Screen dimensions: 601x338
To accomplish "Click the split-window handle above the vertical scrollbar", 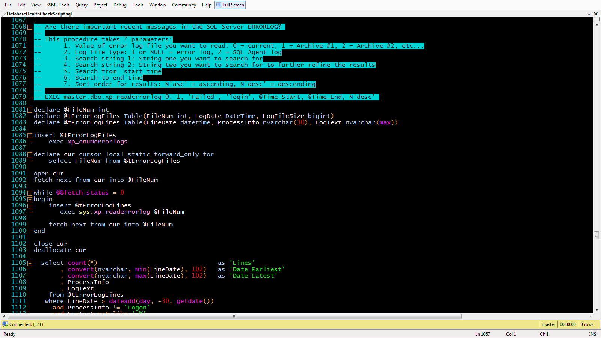I will [597, 19].
